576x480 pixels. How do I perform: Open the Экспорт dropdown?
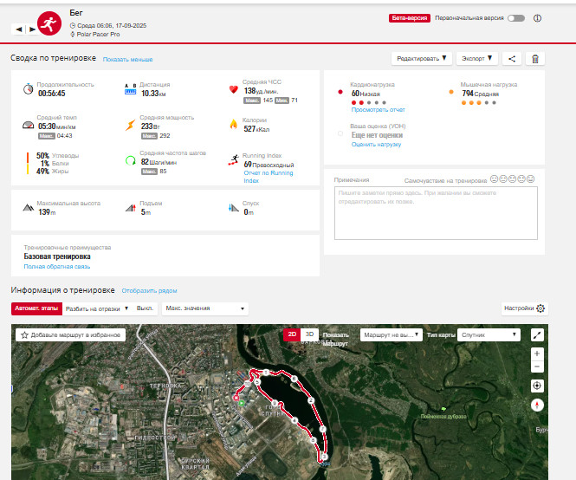tap(476, 58)
